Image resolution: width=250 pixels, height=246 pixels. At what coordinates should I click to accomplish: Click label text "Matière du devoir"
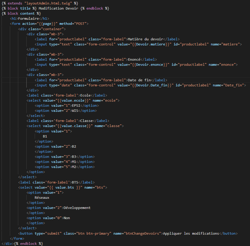[145, 39]
